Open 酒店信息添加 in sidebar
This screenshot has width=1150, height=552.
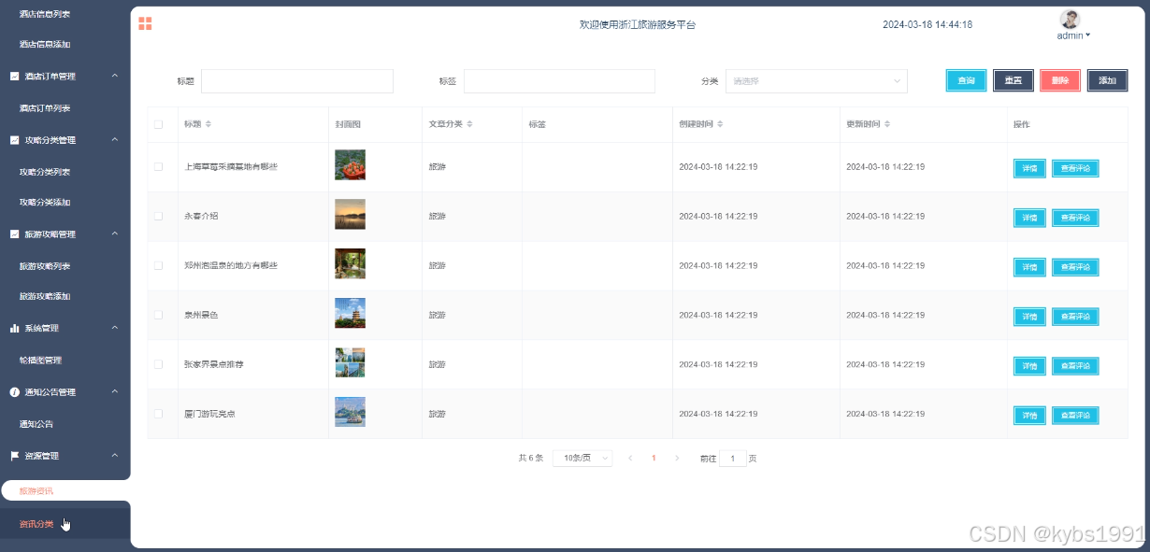[45, 44]
